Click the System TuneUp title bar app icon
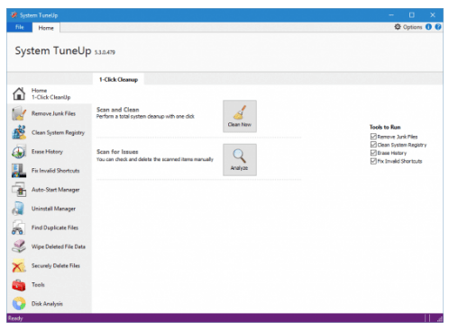This screenshot has width=449, height=330. 14,14
